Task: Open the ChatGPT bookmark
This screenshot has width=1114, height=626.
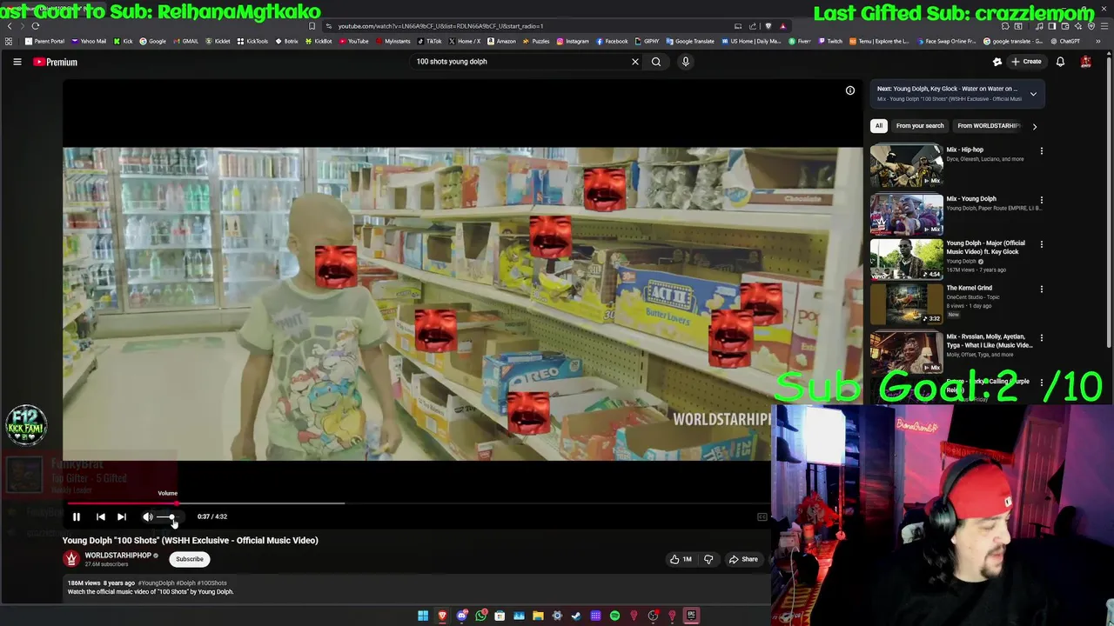Action: coord(1065,41)
